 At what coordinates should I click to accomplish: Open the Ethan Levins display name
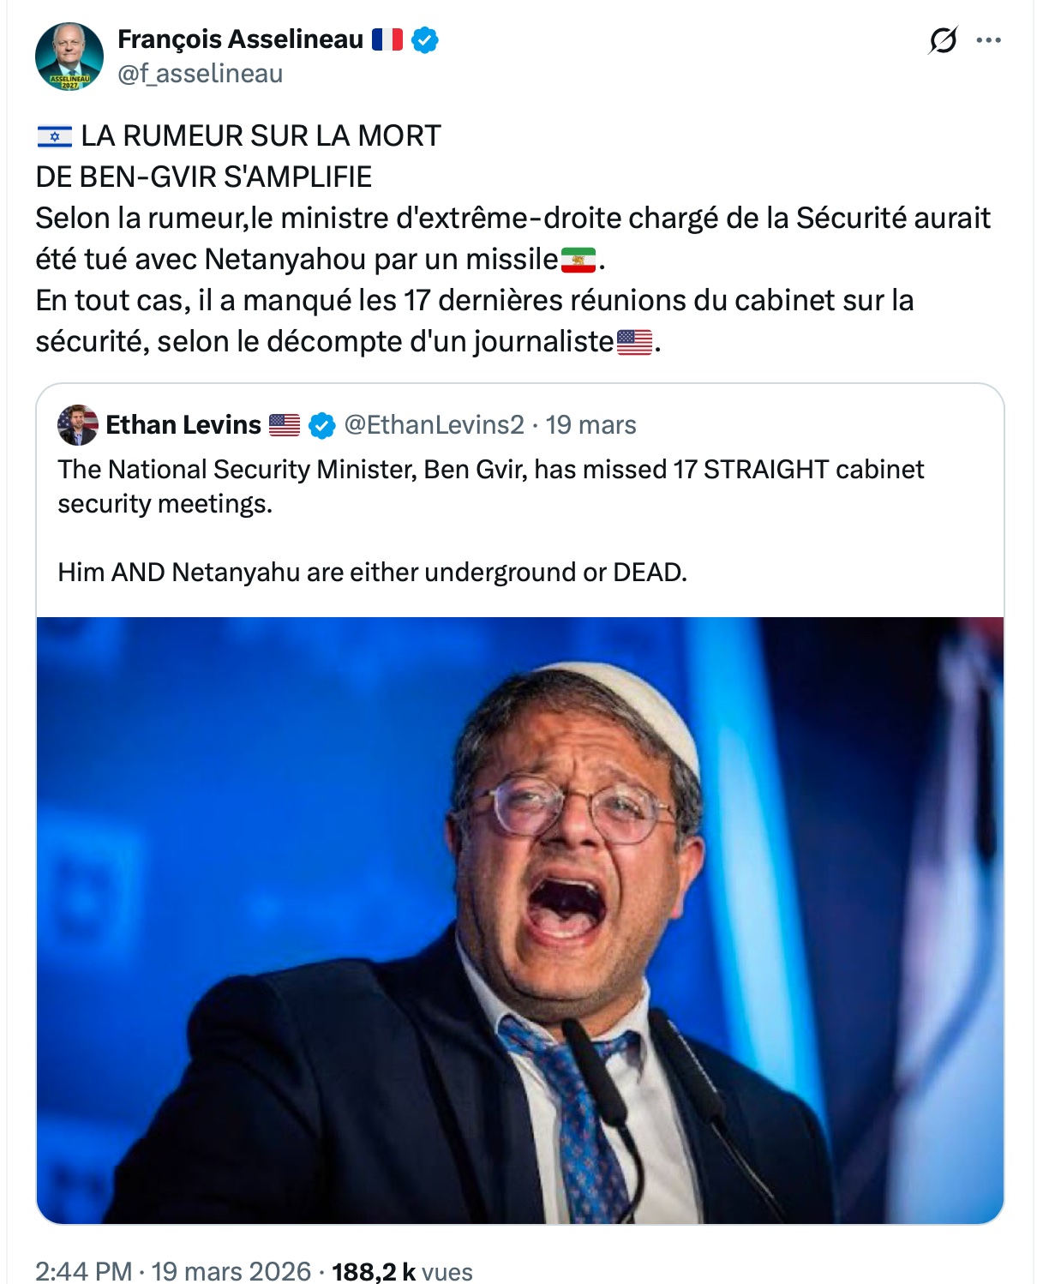183,425
